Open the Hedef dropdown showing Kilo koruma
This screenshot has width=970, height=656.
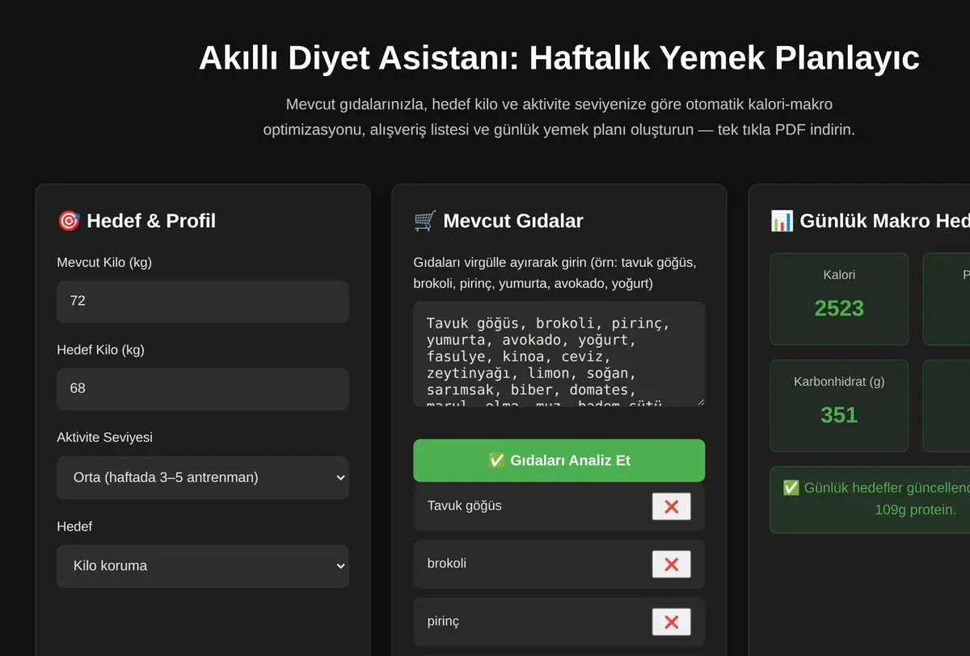(203, 565)
